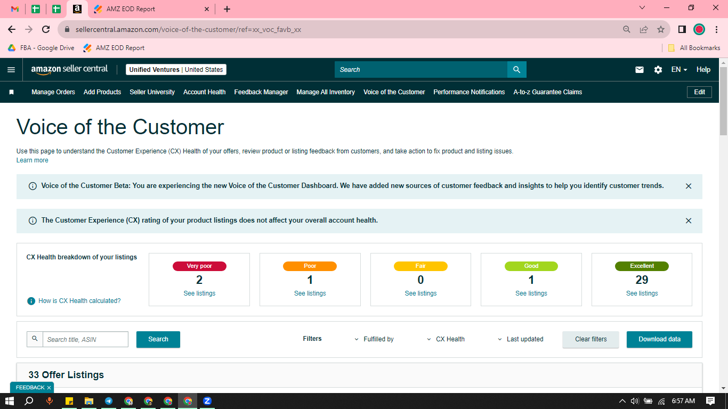Focus the browser address bar
The image size is (728, 409).
341,30
